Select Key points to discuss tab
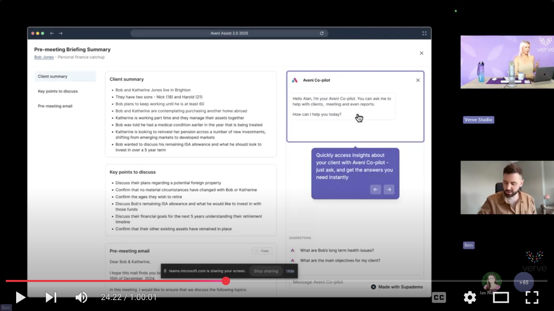This screenshot has width=554, height=311. tap(58, 91)
